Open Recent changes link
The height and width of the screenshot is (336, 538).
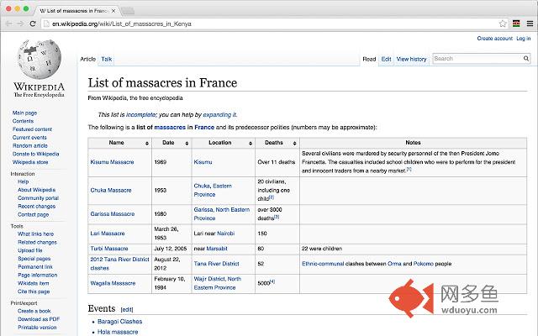coord(36,207)
